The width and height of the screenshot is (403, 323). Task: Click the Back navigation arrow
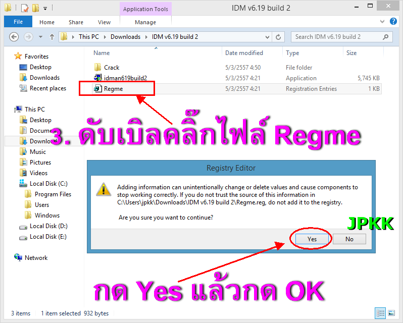(x=14, y=37)
